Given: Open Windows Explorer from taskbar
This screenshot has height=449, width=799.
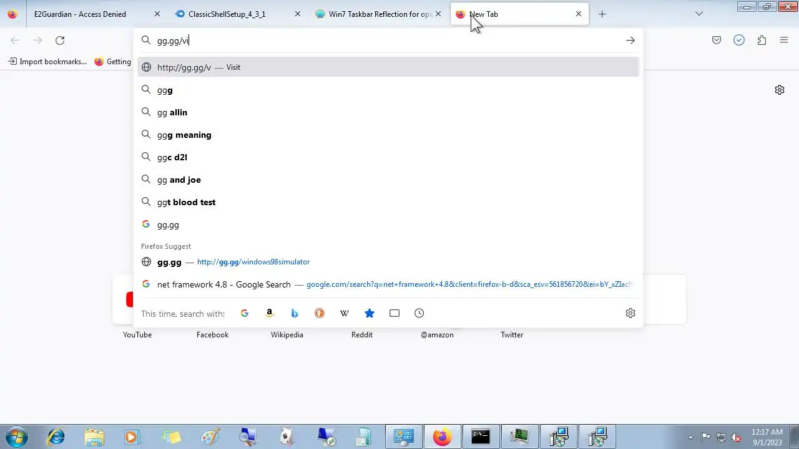Looking at the screenshot, I should (94, 437).
